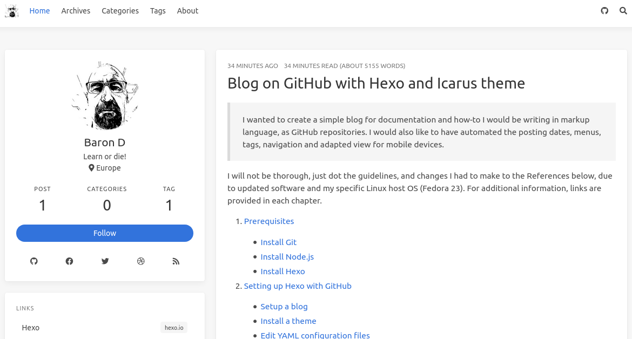Open the Facebook profile icon

coord(69,261)
